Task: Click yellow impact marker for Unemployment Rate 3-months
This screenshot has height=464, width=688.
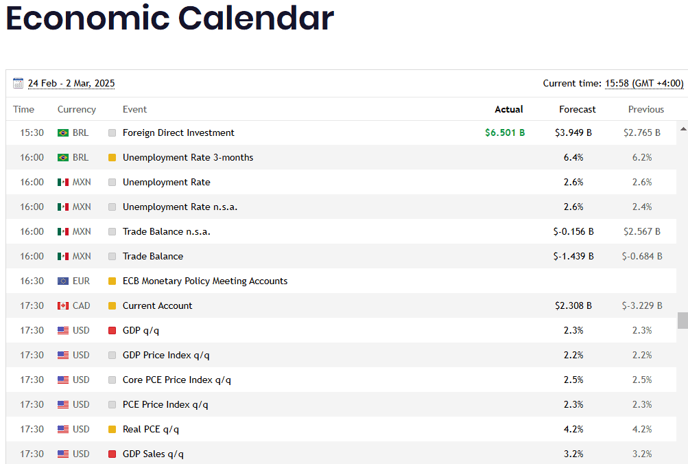Action: tap(112, 158)
